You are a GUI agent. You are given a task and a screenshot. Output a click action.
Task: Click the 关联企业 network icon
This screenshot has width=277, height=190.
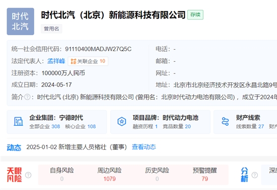click(x=74, y=61)
